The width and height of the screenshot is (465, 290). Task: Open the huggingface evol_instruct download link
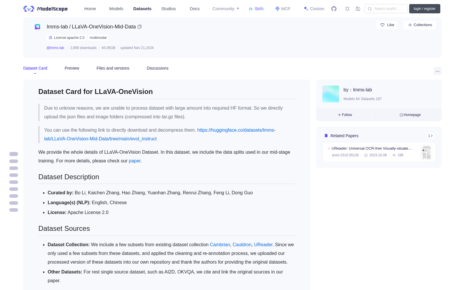[x=160, y=134]
